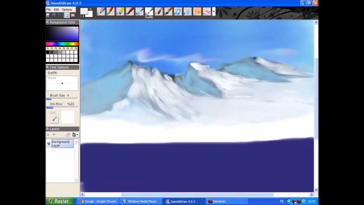This screenshot has height=205, width=364.
Task: Select the Background Layer entry
Action: point(63,143)
